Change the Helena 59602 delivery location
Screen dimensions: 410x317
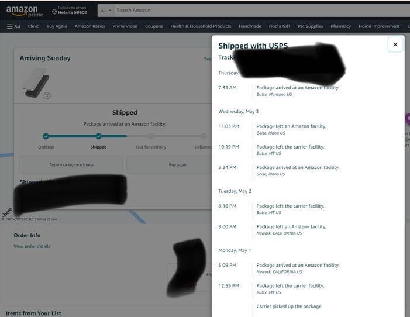tap(70, 10)
